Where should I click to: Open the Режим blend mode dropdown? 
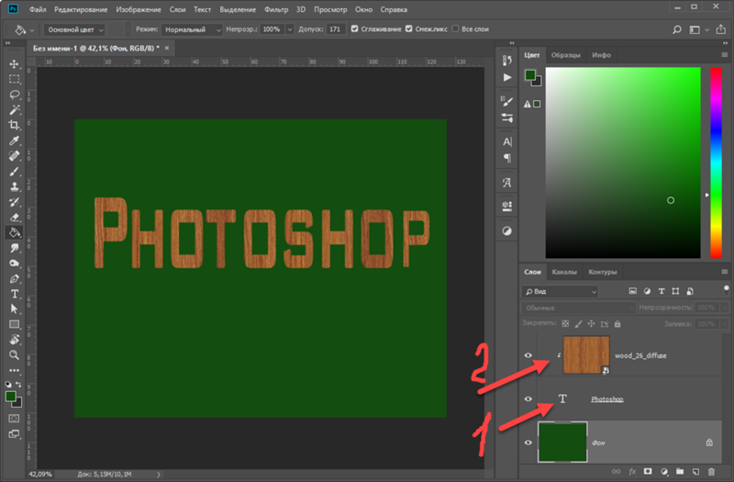pyautogui.click(x=192, y=29)
